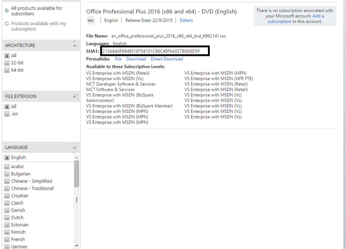Check the Estonian language filter

7,225
